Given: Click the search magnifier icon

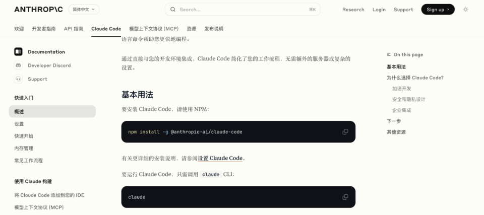Looking at the screenshot, I should 173,9.
